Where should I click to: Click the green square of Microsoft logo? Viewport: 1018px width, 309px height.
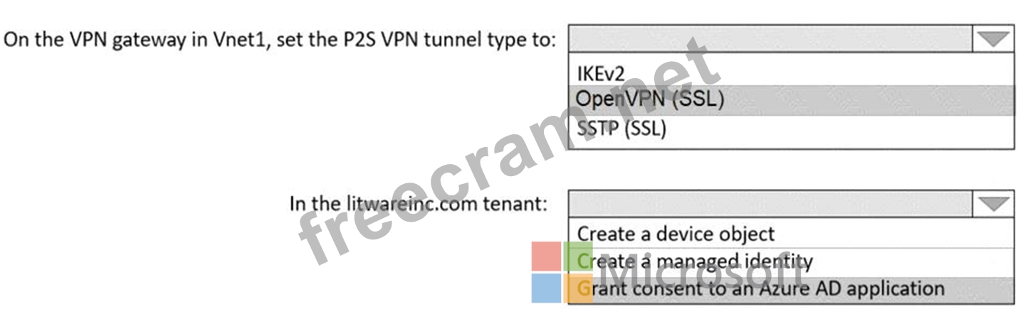click(579, 256)
